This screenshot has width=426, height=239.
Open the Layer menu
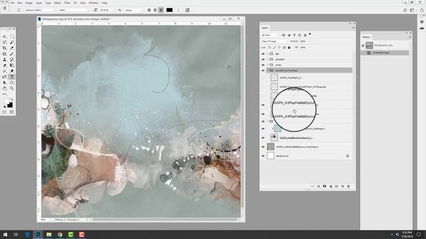pyautogui.click(x=39, y=3)
